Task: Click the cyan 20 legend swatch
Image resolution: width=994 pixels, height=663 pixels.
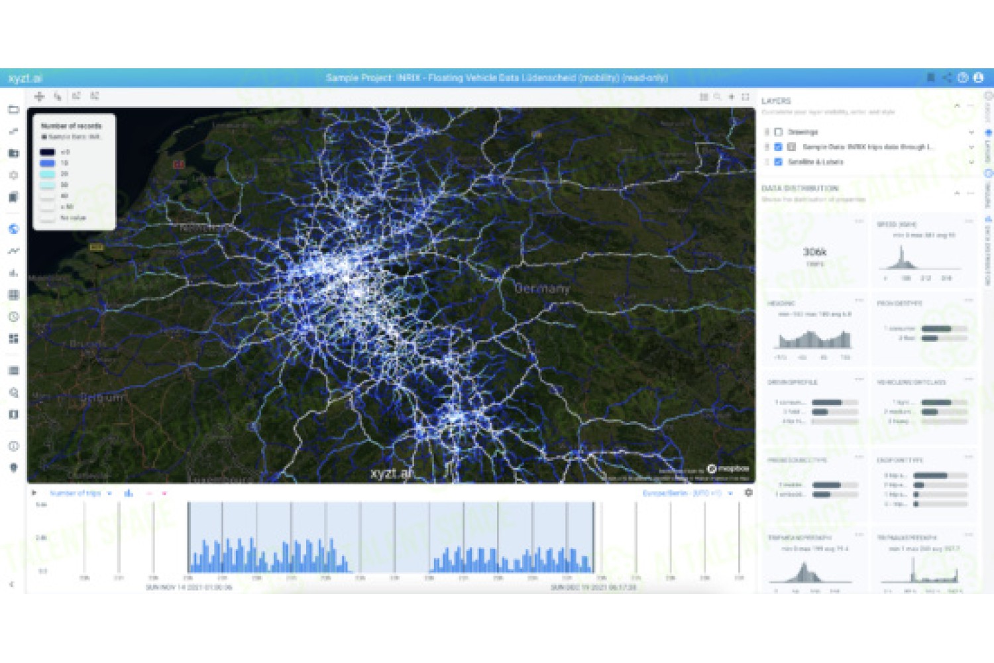Action: pyautogui.click(x=47, y=174)
